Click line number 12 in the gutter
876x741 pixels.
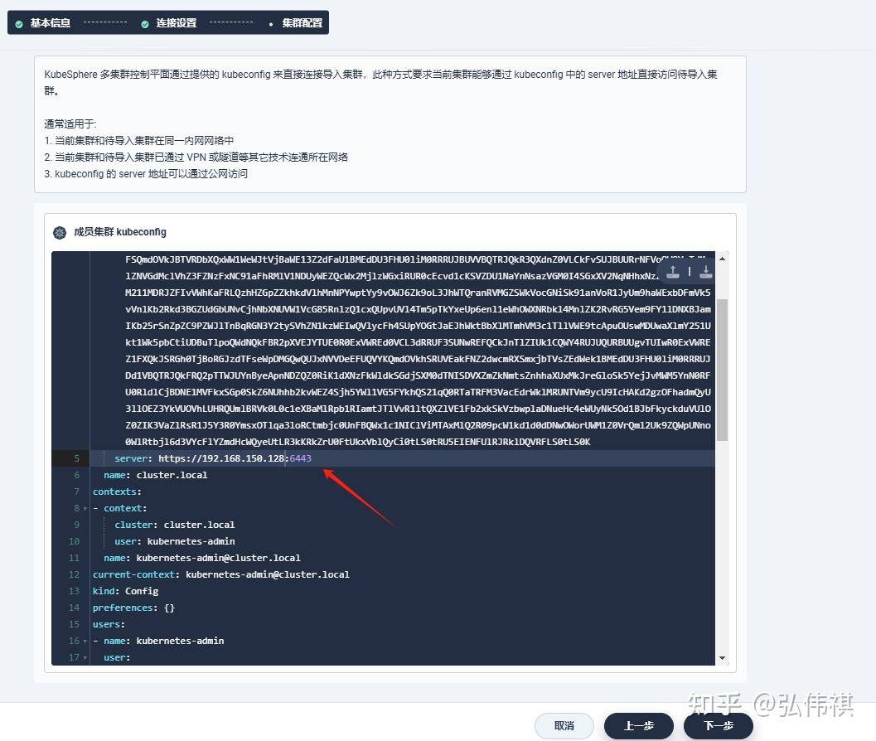pyautogui.click(x=75, y=574)
